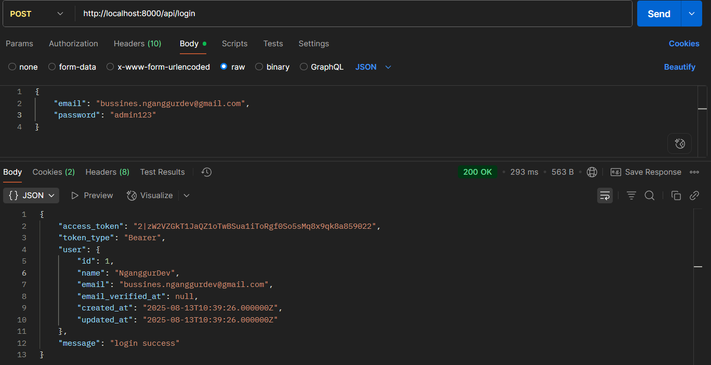Click the network globe icon
Screen dimensions: 711x365
[x=591, y=172]
